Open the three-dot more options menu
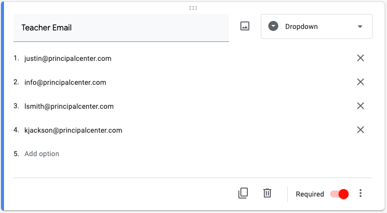 [361, 193]
